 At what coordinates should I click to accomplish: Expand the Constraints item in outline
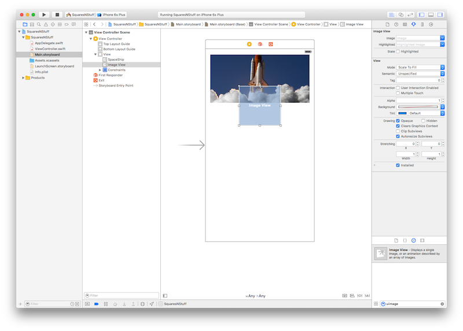coord(100,70)
